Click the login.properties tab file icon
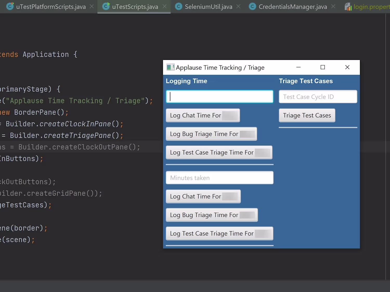 click(348, 7)
